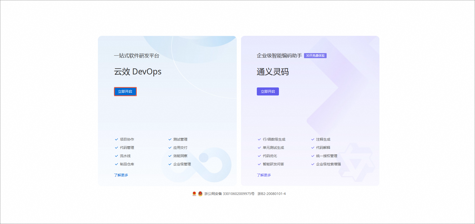Click 立即开启 button under 云效 DevOps
Image resolution: width=475 pixels, height=224 pixels.
125,91
